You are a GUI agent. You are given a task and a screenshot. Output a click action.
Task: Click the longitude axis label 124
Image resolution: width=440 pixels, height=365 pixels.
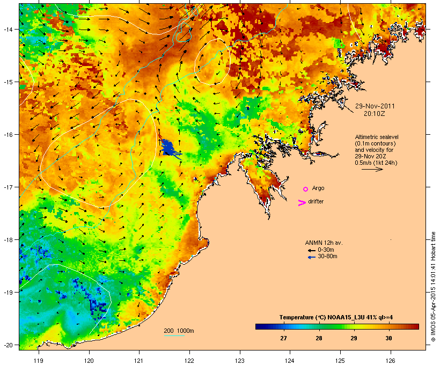tap(290, 361)
